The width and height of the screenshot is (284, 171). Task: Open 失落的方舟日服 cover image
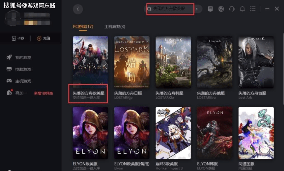[x=132, y=62]
